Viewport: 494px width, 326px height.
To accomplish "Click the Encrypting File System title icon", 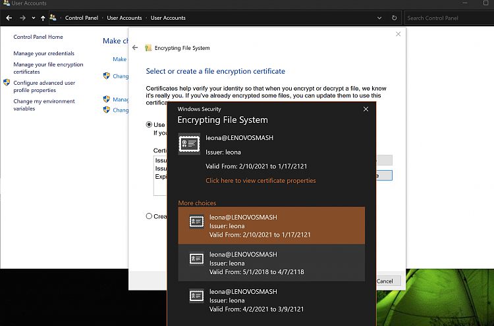I will tap(148, 48).
